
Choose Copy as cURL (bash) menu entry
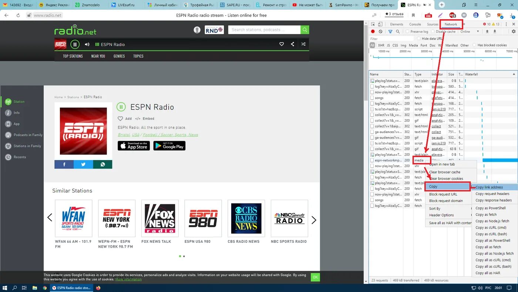pyautogui.click(x=495, y=234)
